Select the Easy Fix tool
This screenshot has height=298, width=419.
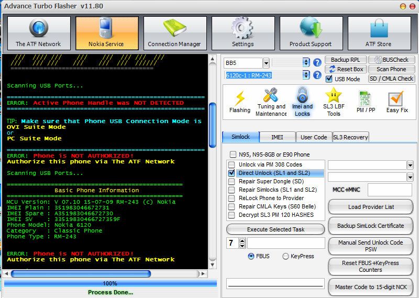point(397,102)
